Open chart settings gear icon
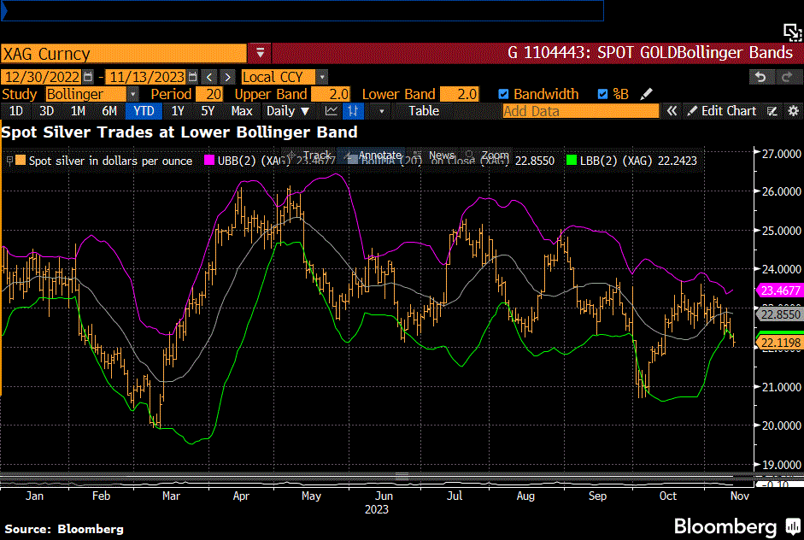804x540 pixels. (793, 111)
